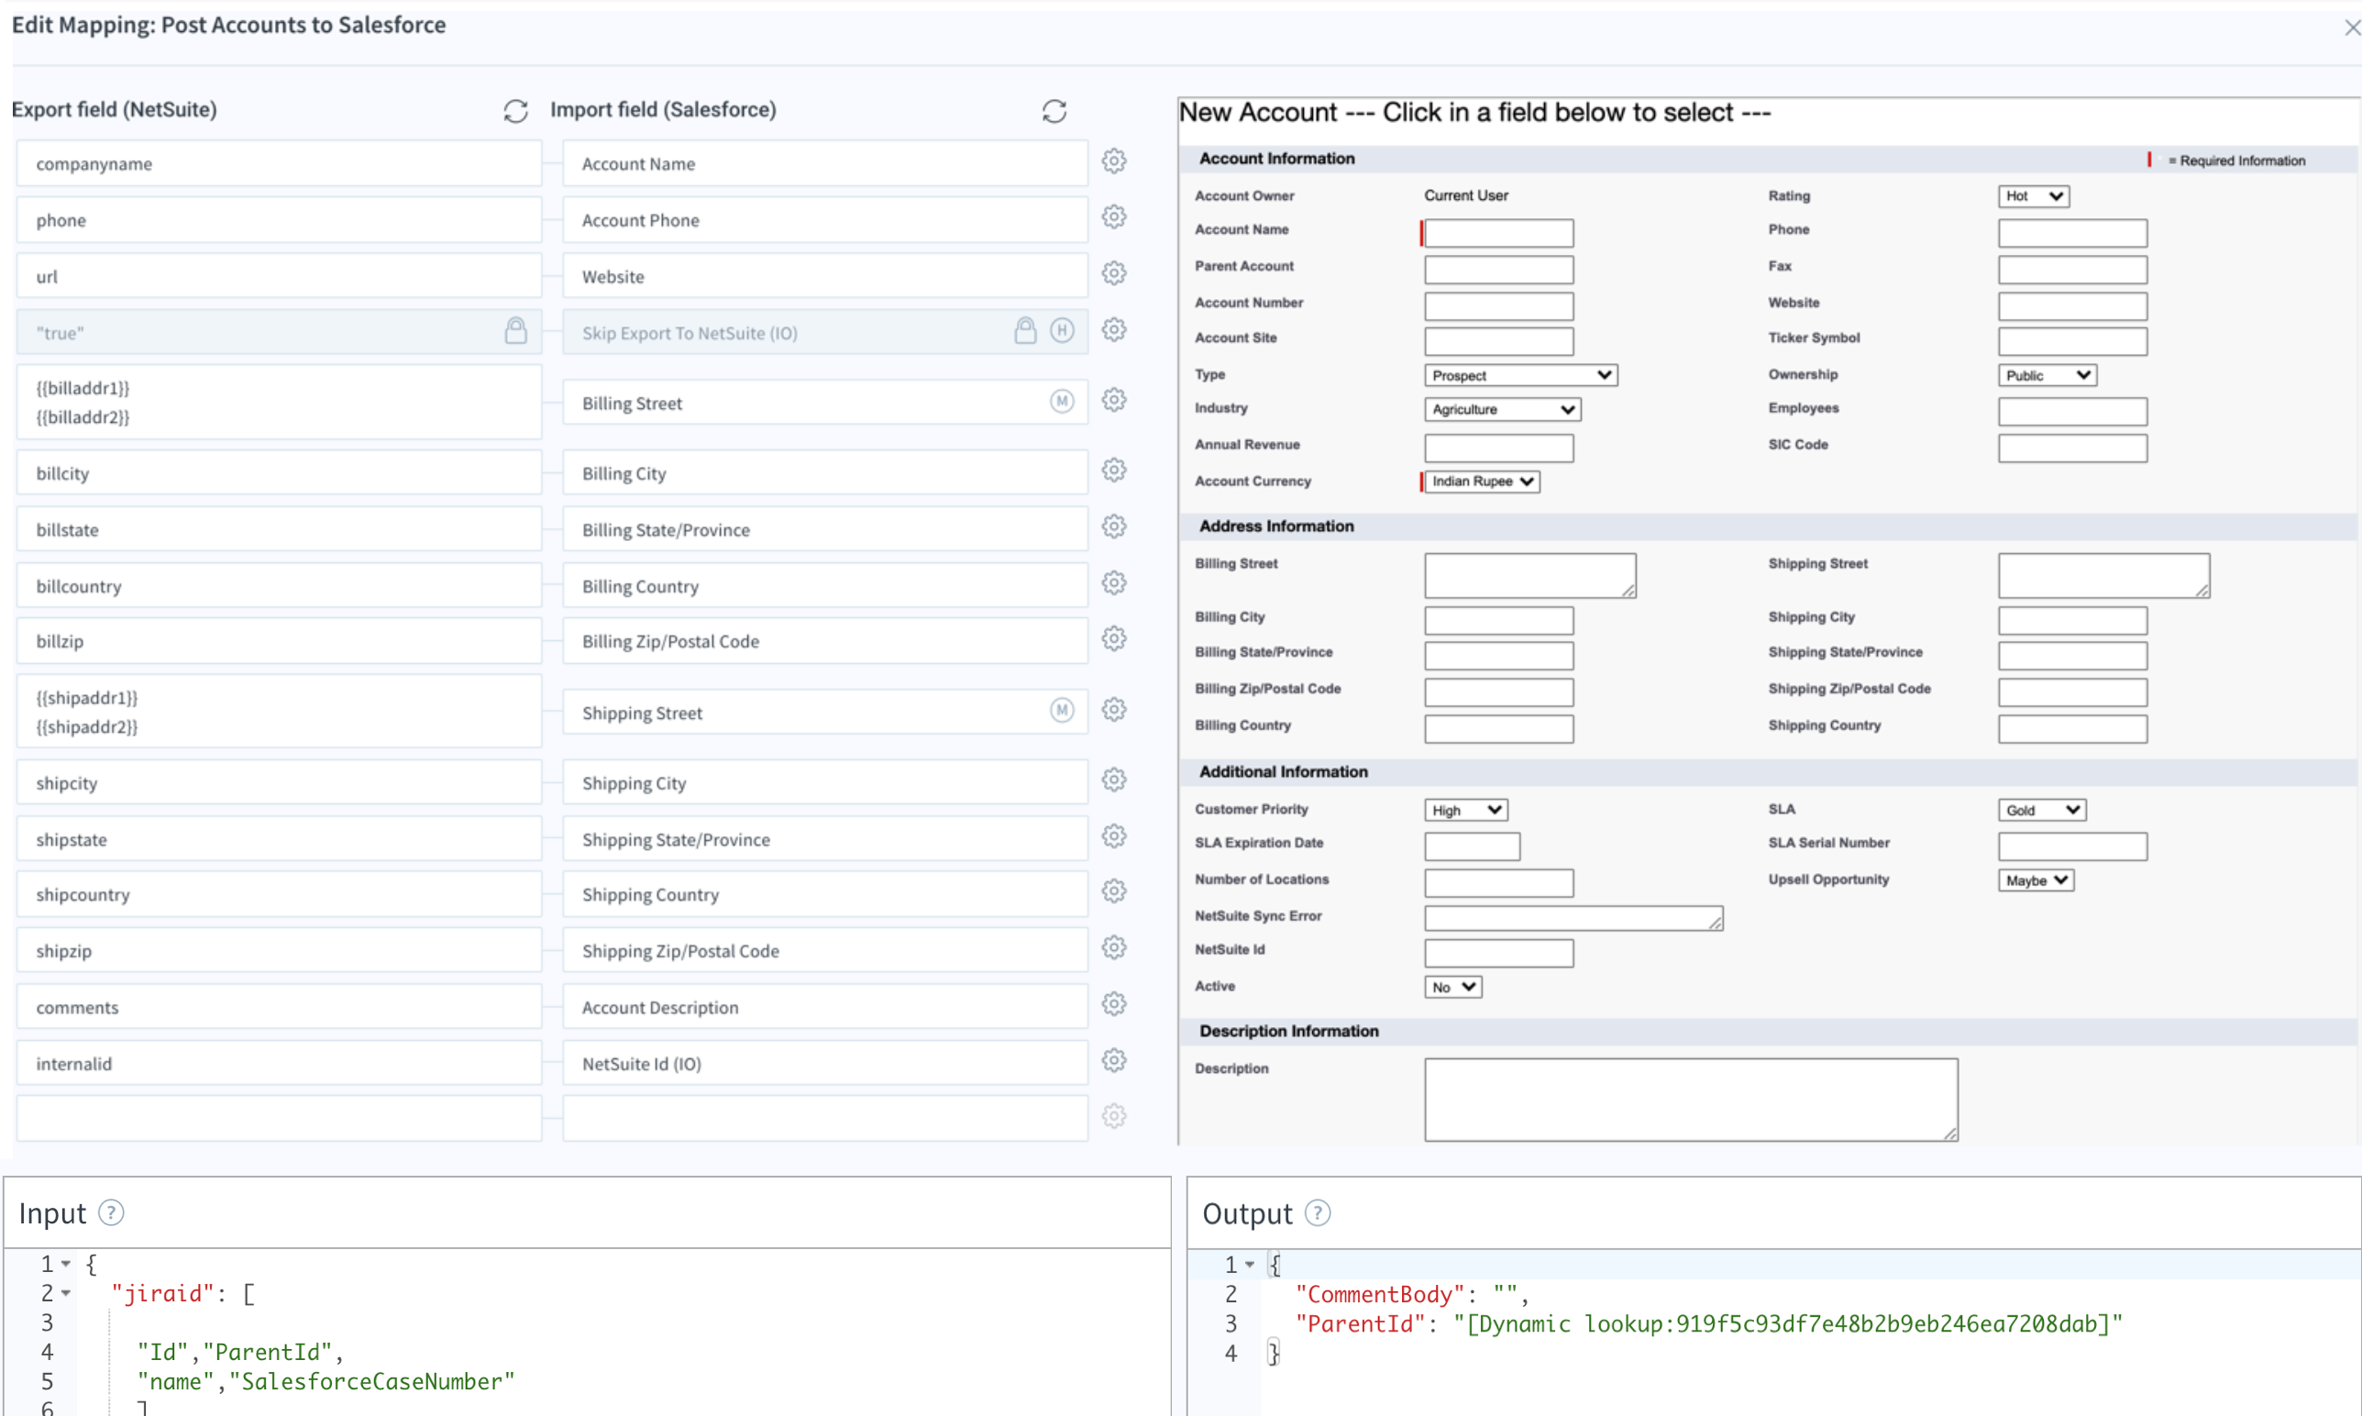Click the M multi-field badge on Billing Street
2362x1416 pixels.
click(x=1062, y=402)
